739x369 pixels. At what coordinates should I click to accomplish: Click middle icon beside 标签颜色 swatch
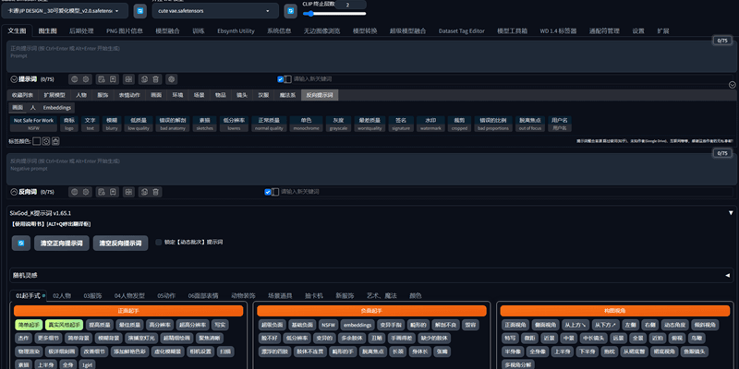(45, 141)
